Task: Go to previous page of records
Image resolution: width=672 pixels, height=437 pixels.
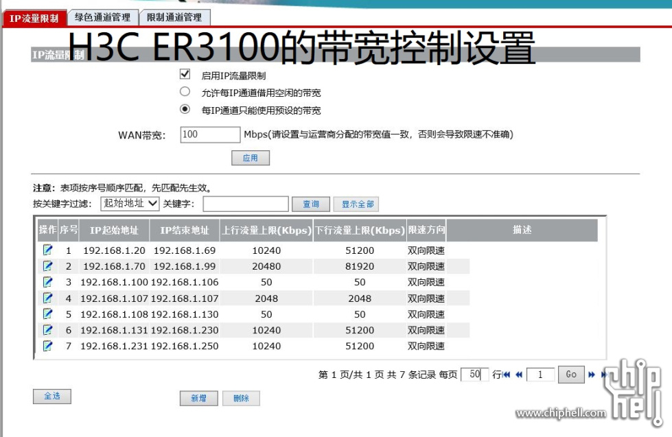Action: pyautogui.click(x=518, y=375)
